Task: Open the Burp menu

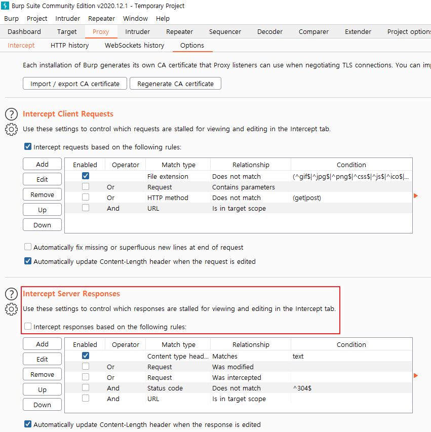Action: click(11, 18)
